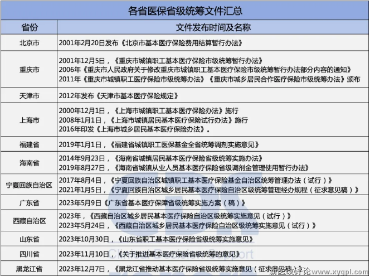Click the 四川省 province cell
Viewport: 370px width, 276px height.
[x=29, y=254]
